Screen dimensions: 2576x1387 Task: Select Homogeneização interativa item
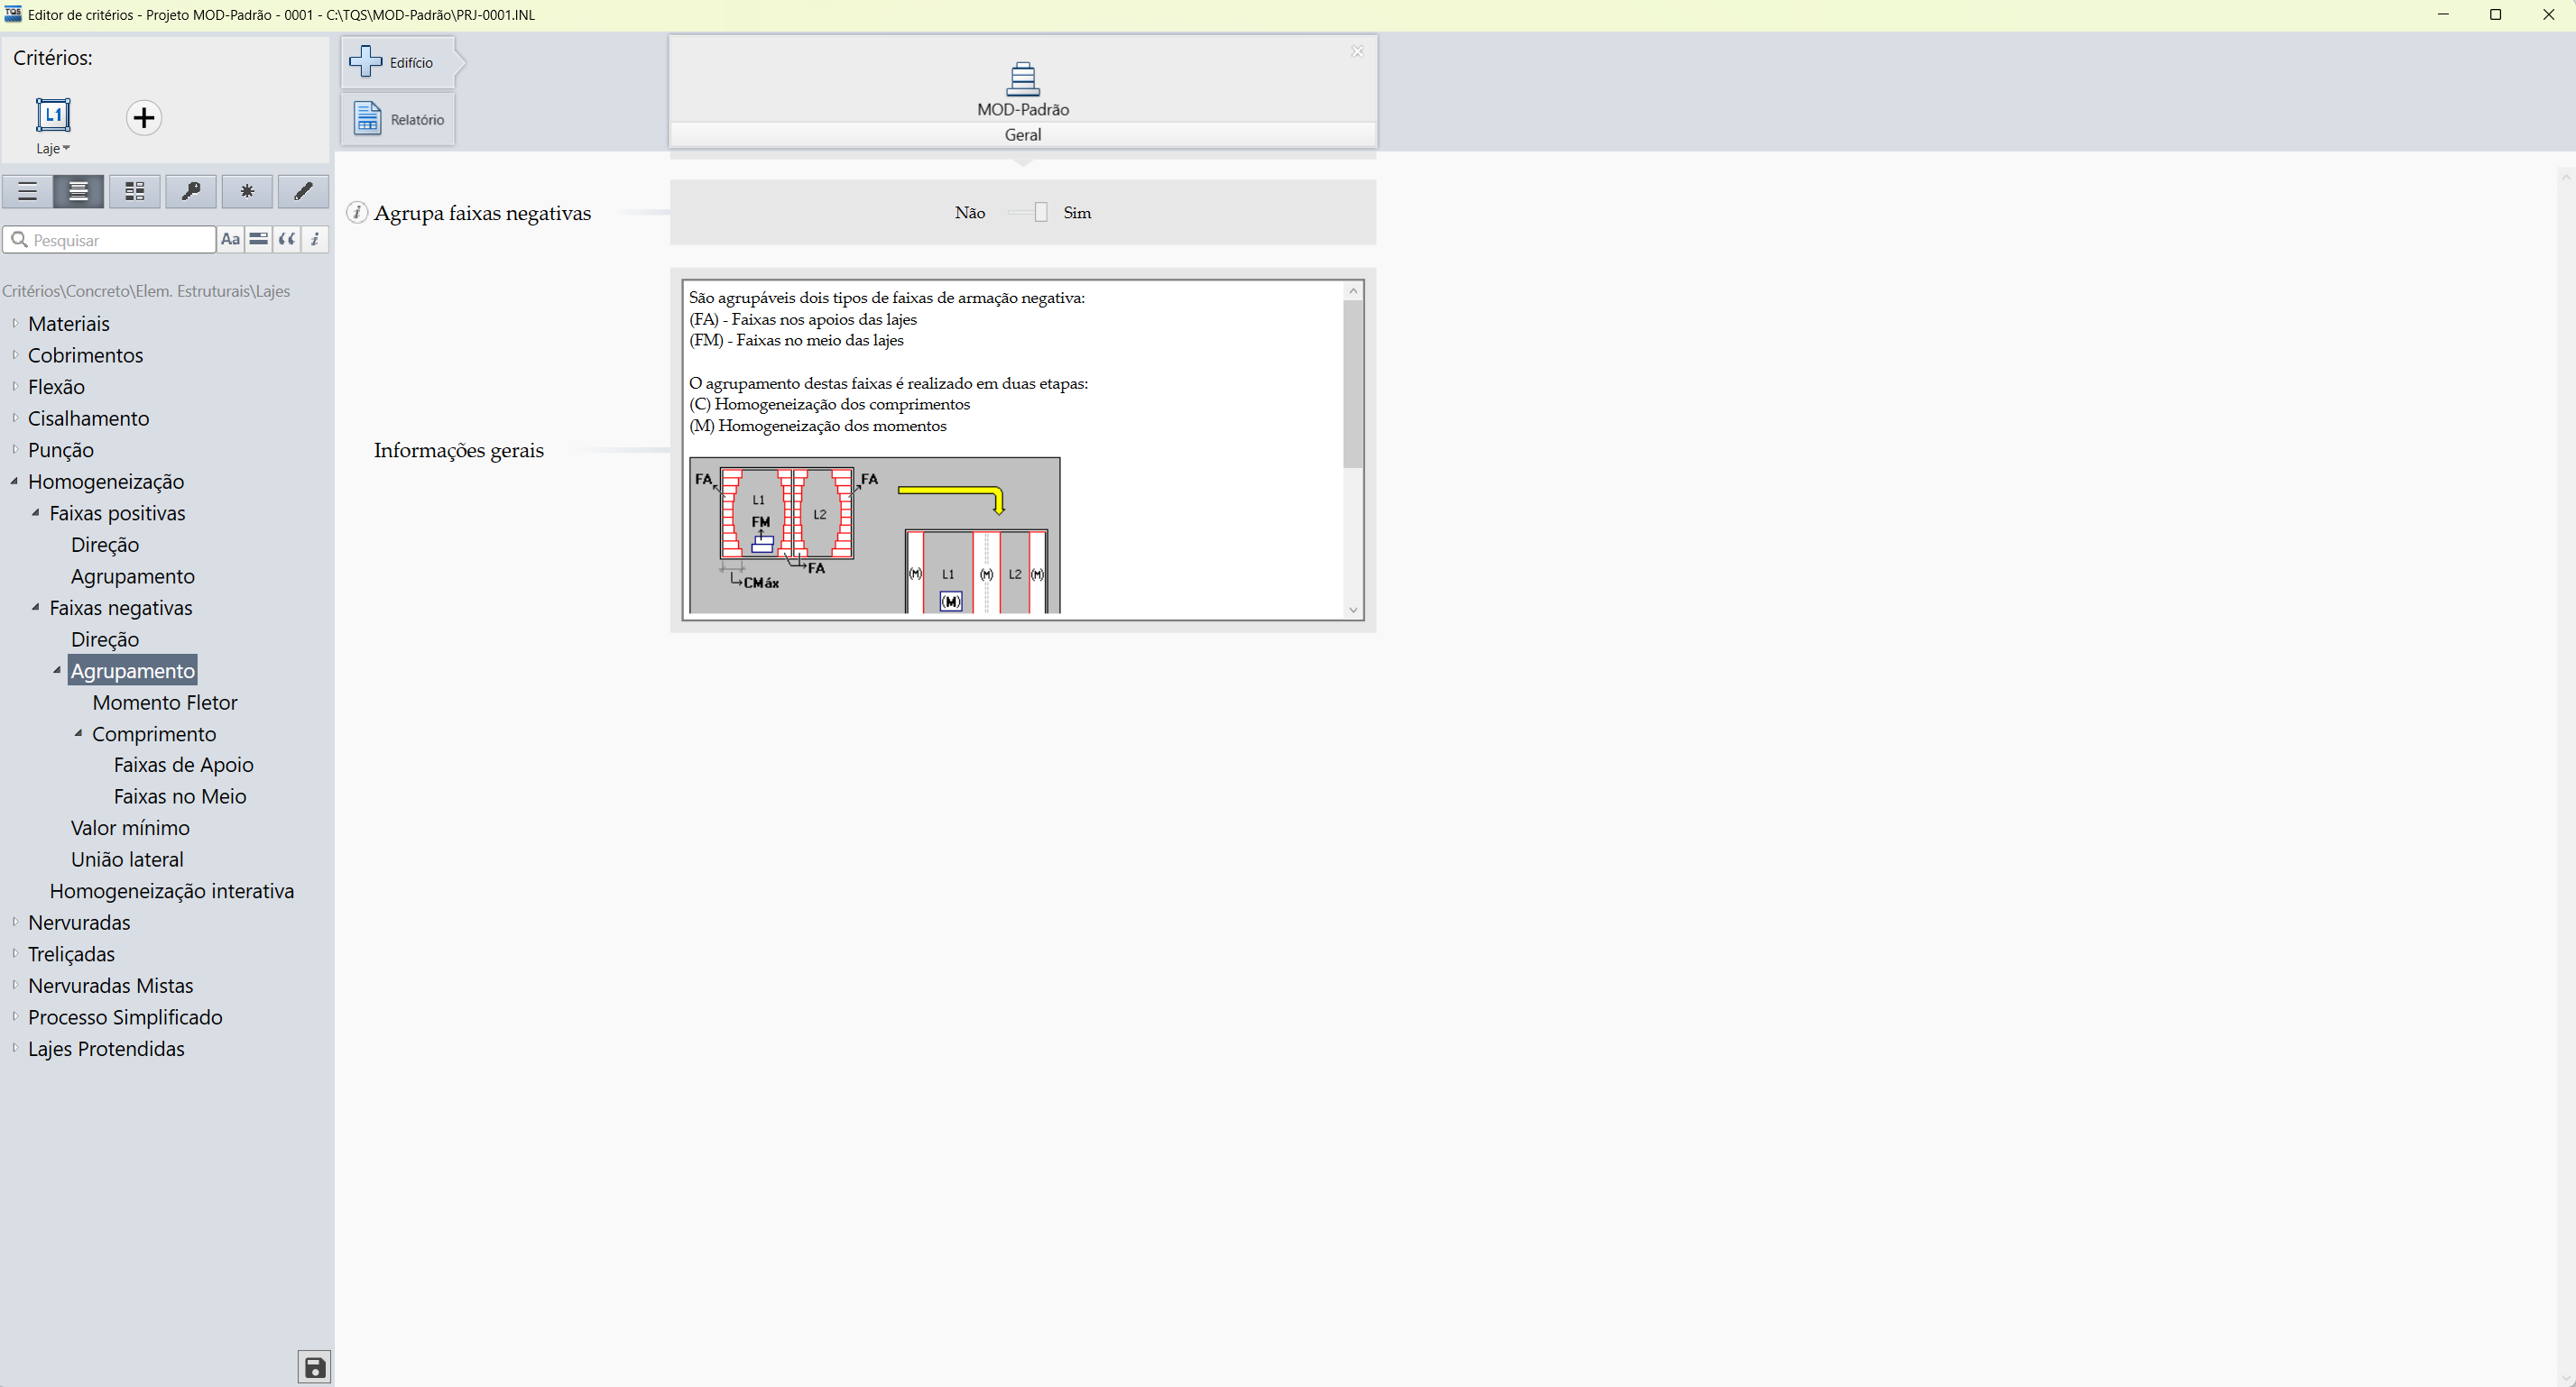click(x=172, y=890)
